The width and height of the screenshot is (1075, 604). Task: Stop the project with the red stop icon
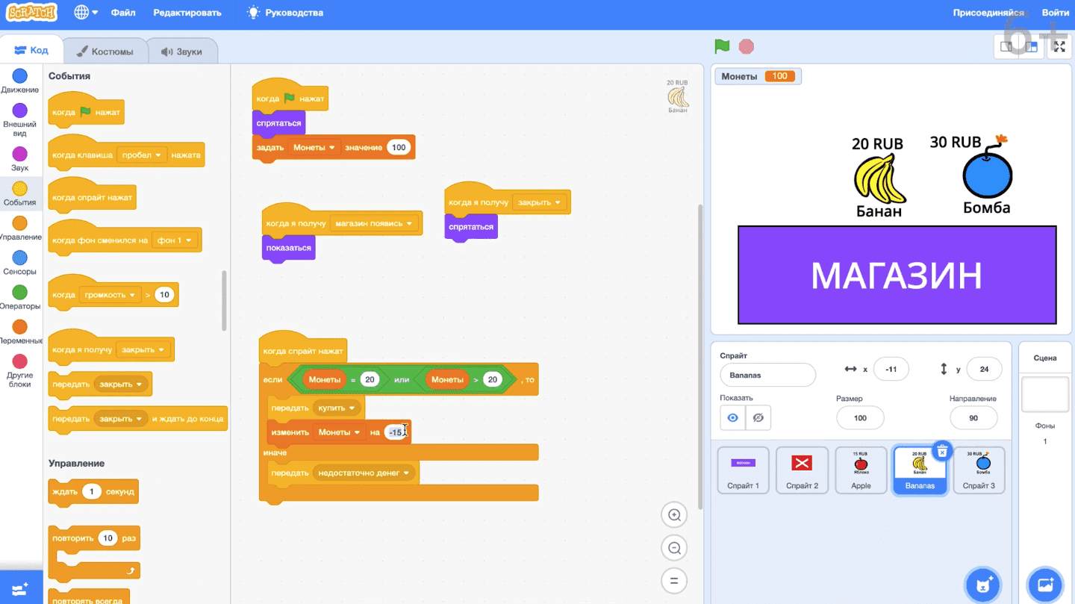click(746, 46)
